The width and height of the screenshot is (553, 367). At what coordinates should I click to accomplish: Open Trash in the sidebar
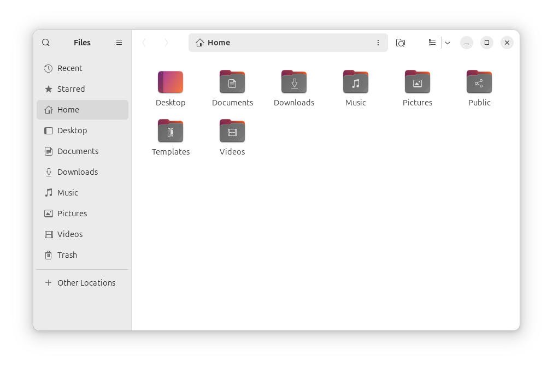click(x=83, y=255)
